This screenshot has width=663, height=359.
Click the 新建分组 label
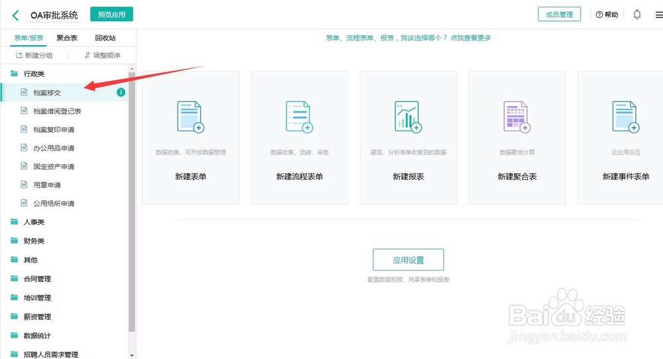tap(38, 56)
